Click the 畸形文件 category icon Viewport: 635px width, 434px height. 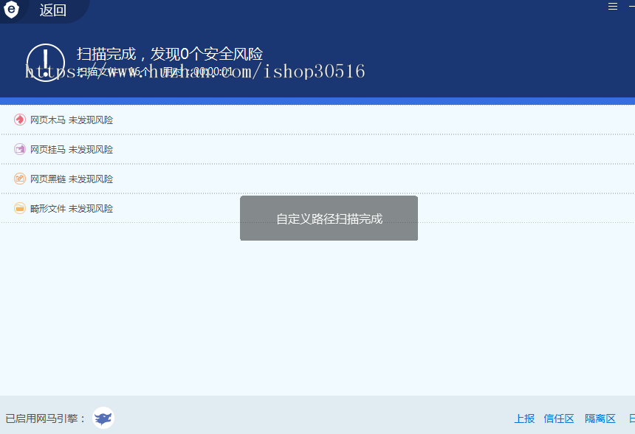(19, 207)
